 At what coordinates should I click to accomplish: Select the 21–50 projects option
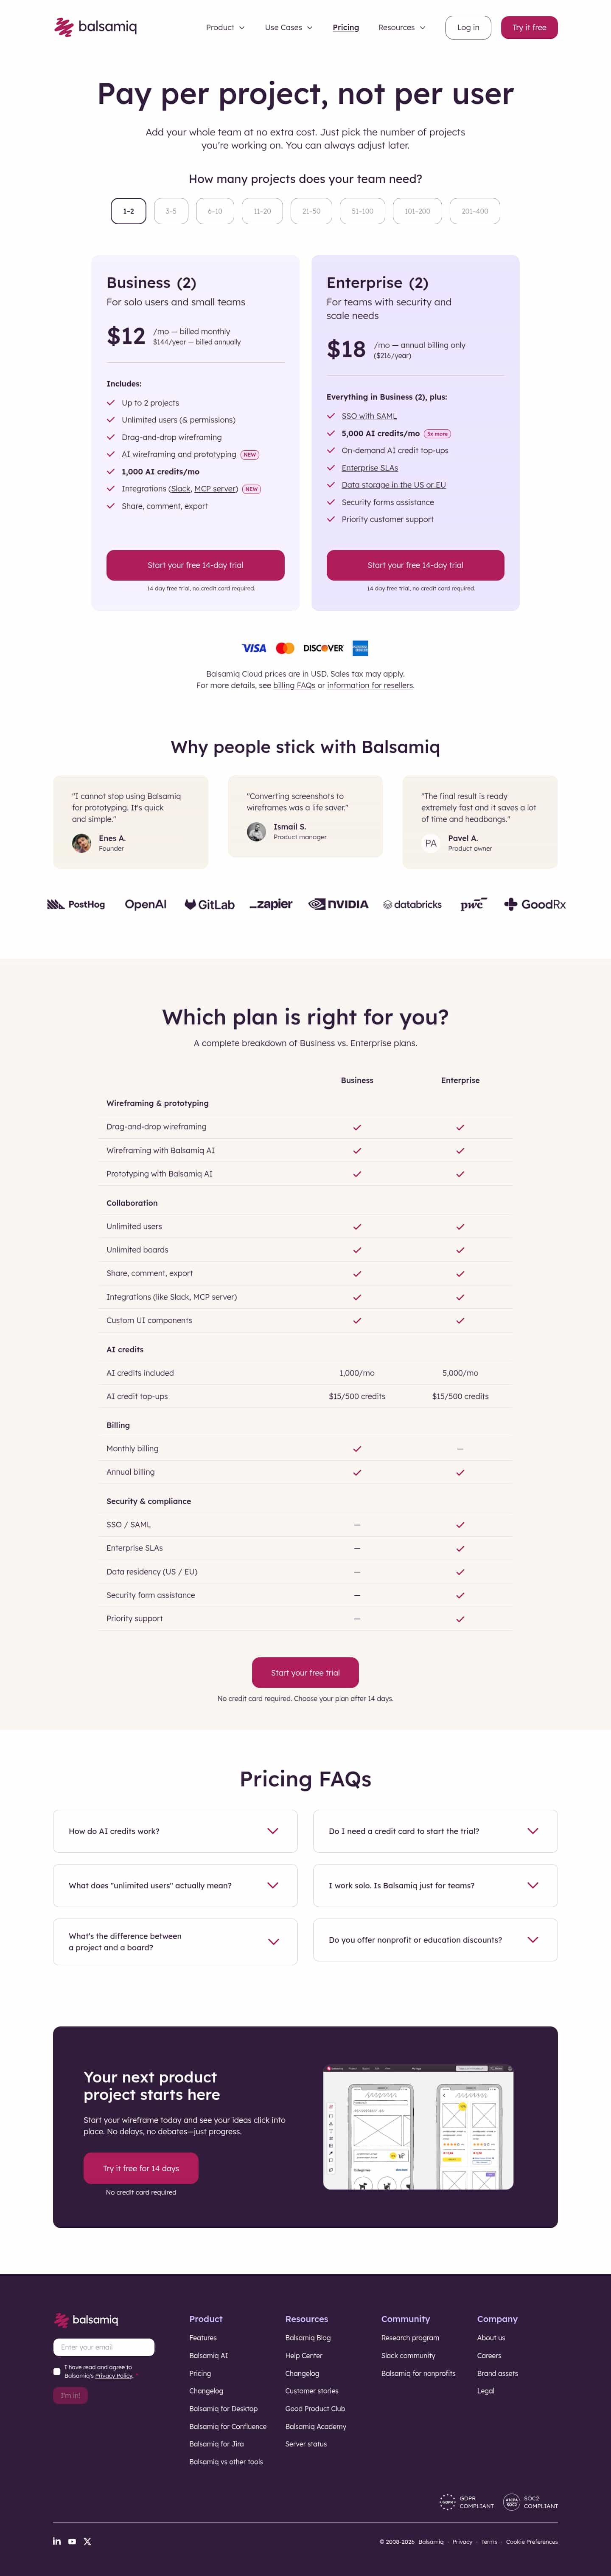point(311,211)
